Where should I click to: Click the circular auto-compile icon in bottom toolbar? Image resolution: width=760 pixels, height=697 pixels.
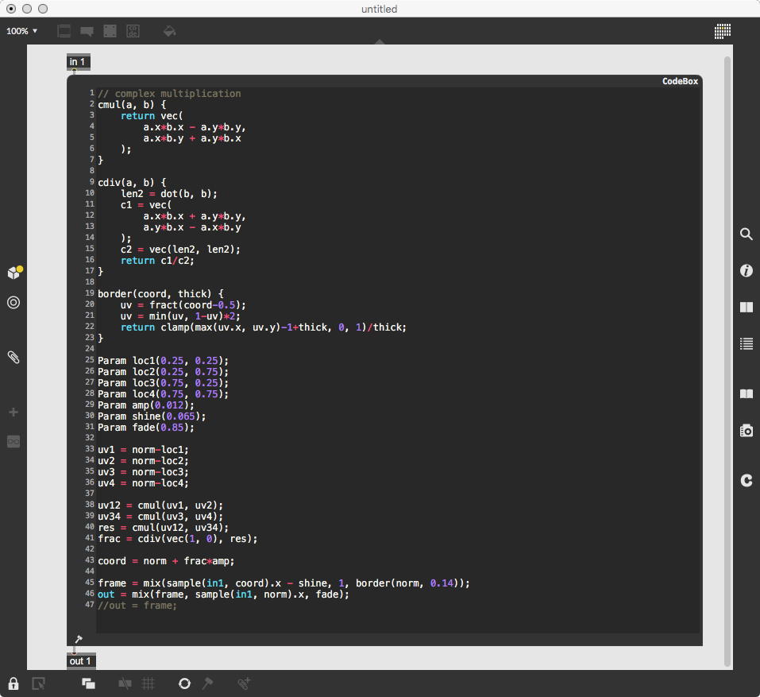pos(184,683)
